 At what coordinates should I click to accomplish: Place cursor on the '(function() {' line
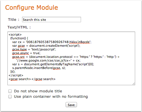[19, 38]
